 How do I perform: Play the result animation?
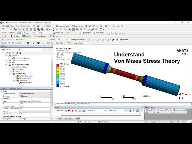[69, 111]
